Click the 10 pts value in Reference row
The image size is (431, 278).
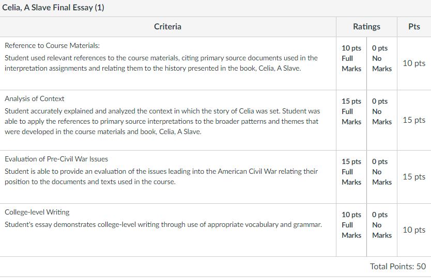point(414,63)
